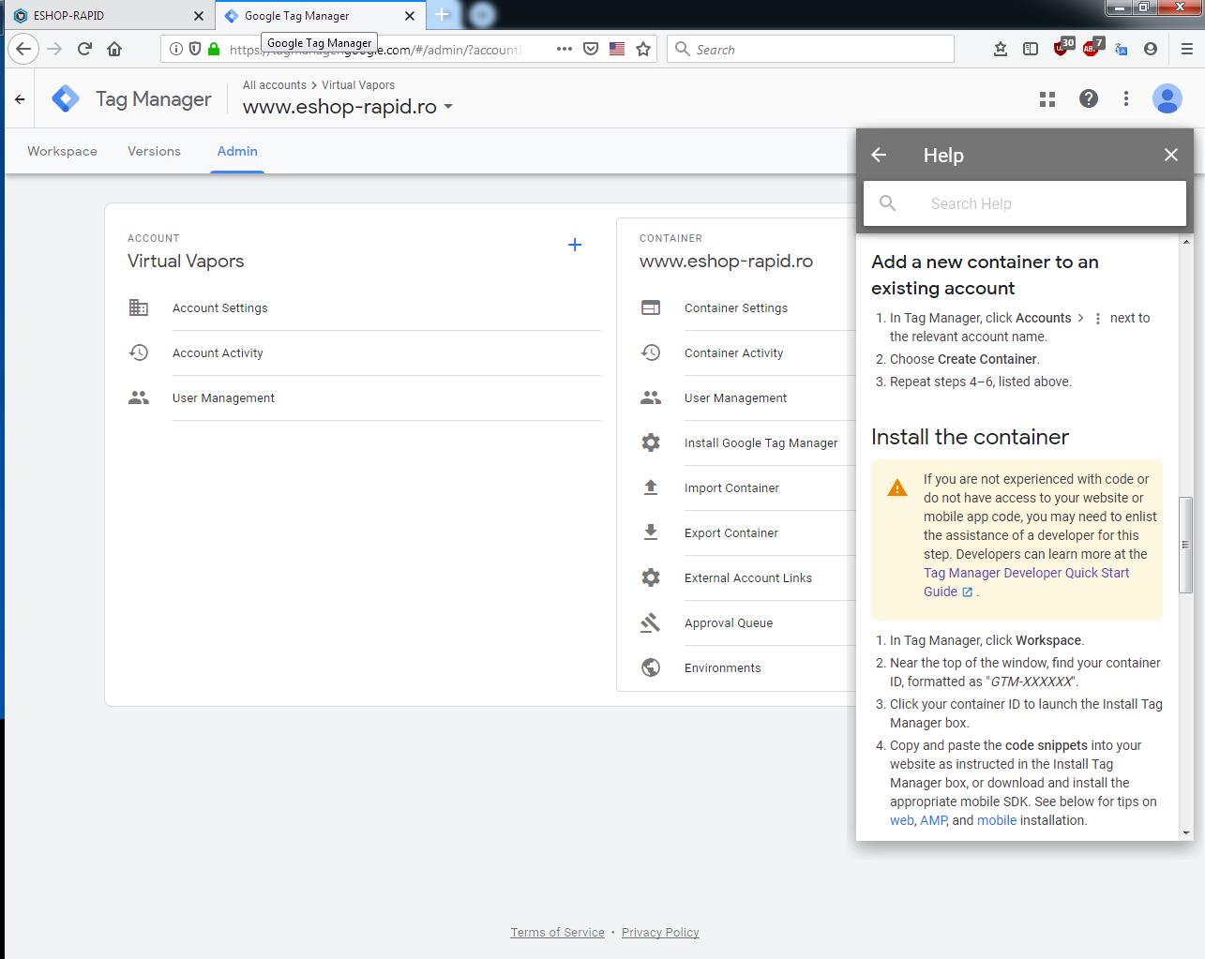This screenshot has height=959, width=1205.
Task: Open the Adblock extension icon with badge 7
Action: (x=1092, y=48)
